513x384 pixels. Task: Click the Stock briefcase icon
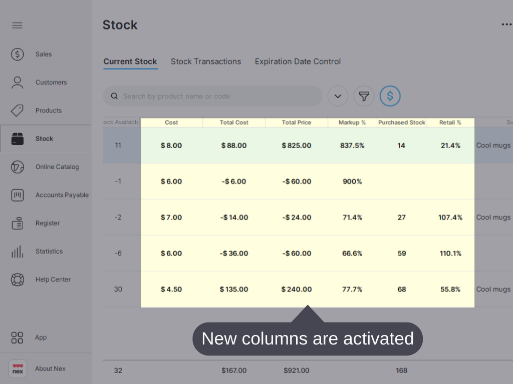point(17,138)
